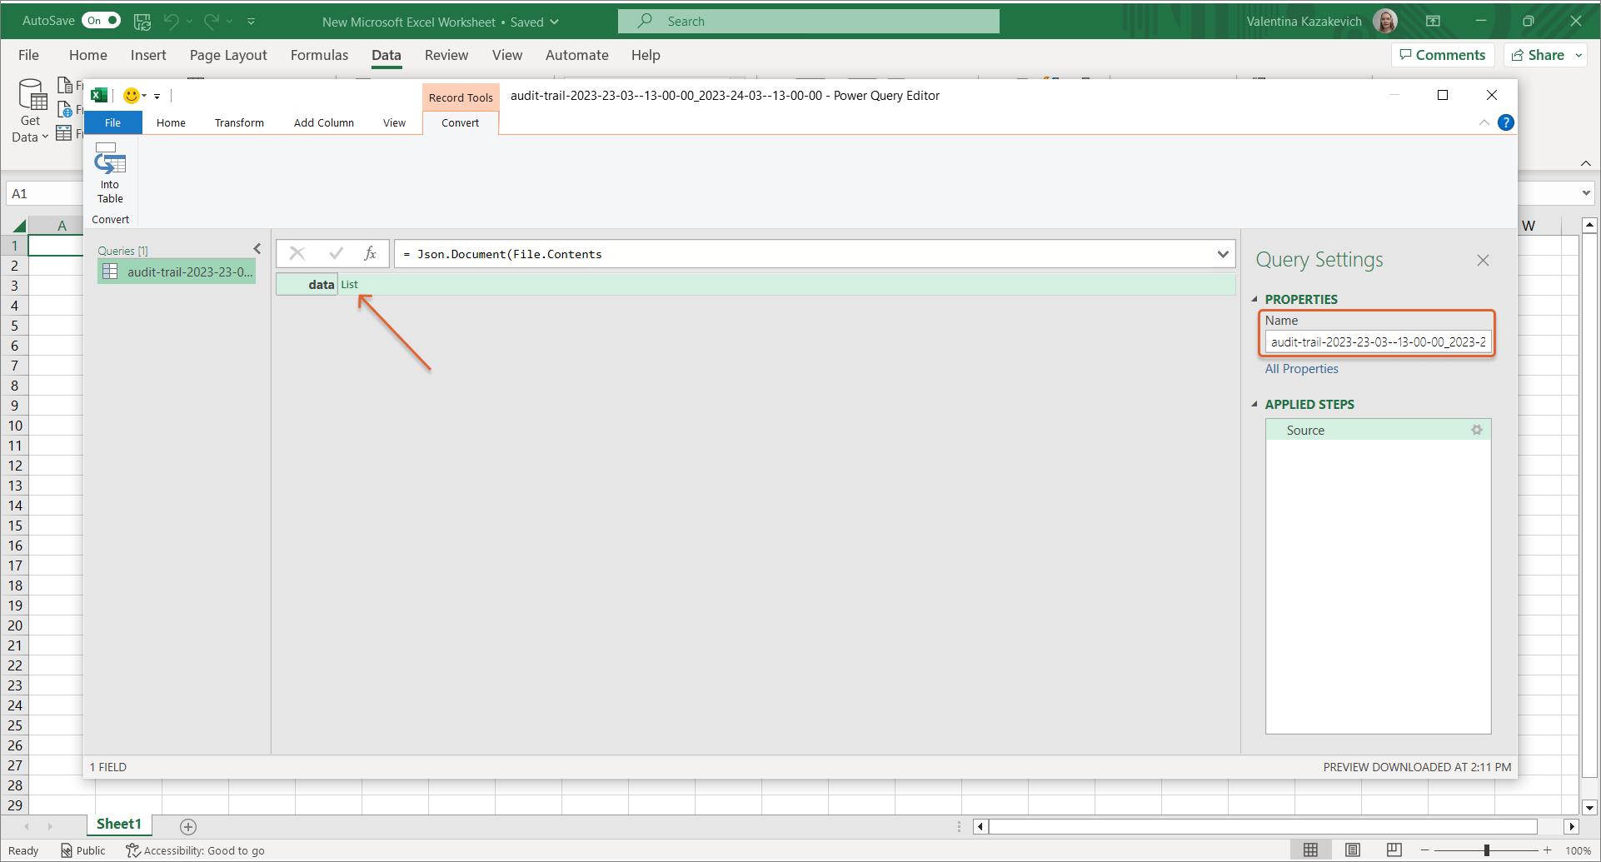Click the List value in data row
1601x862 pixels.
(350, 285)
